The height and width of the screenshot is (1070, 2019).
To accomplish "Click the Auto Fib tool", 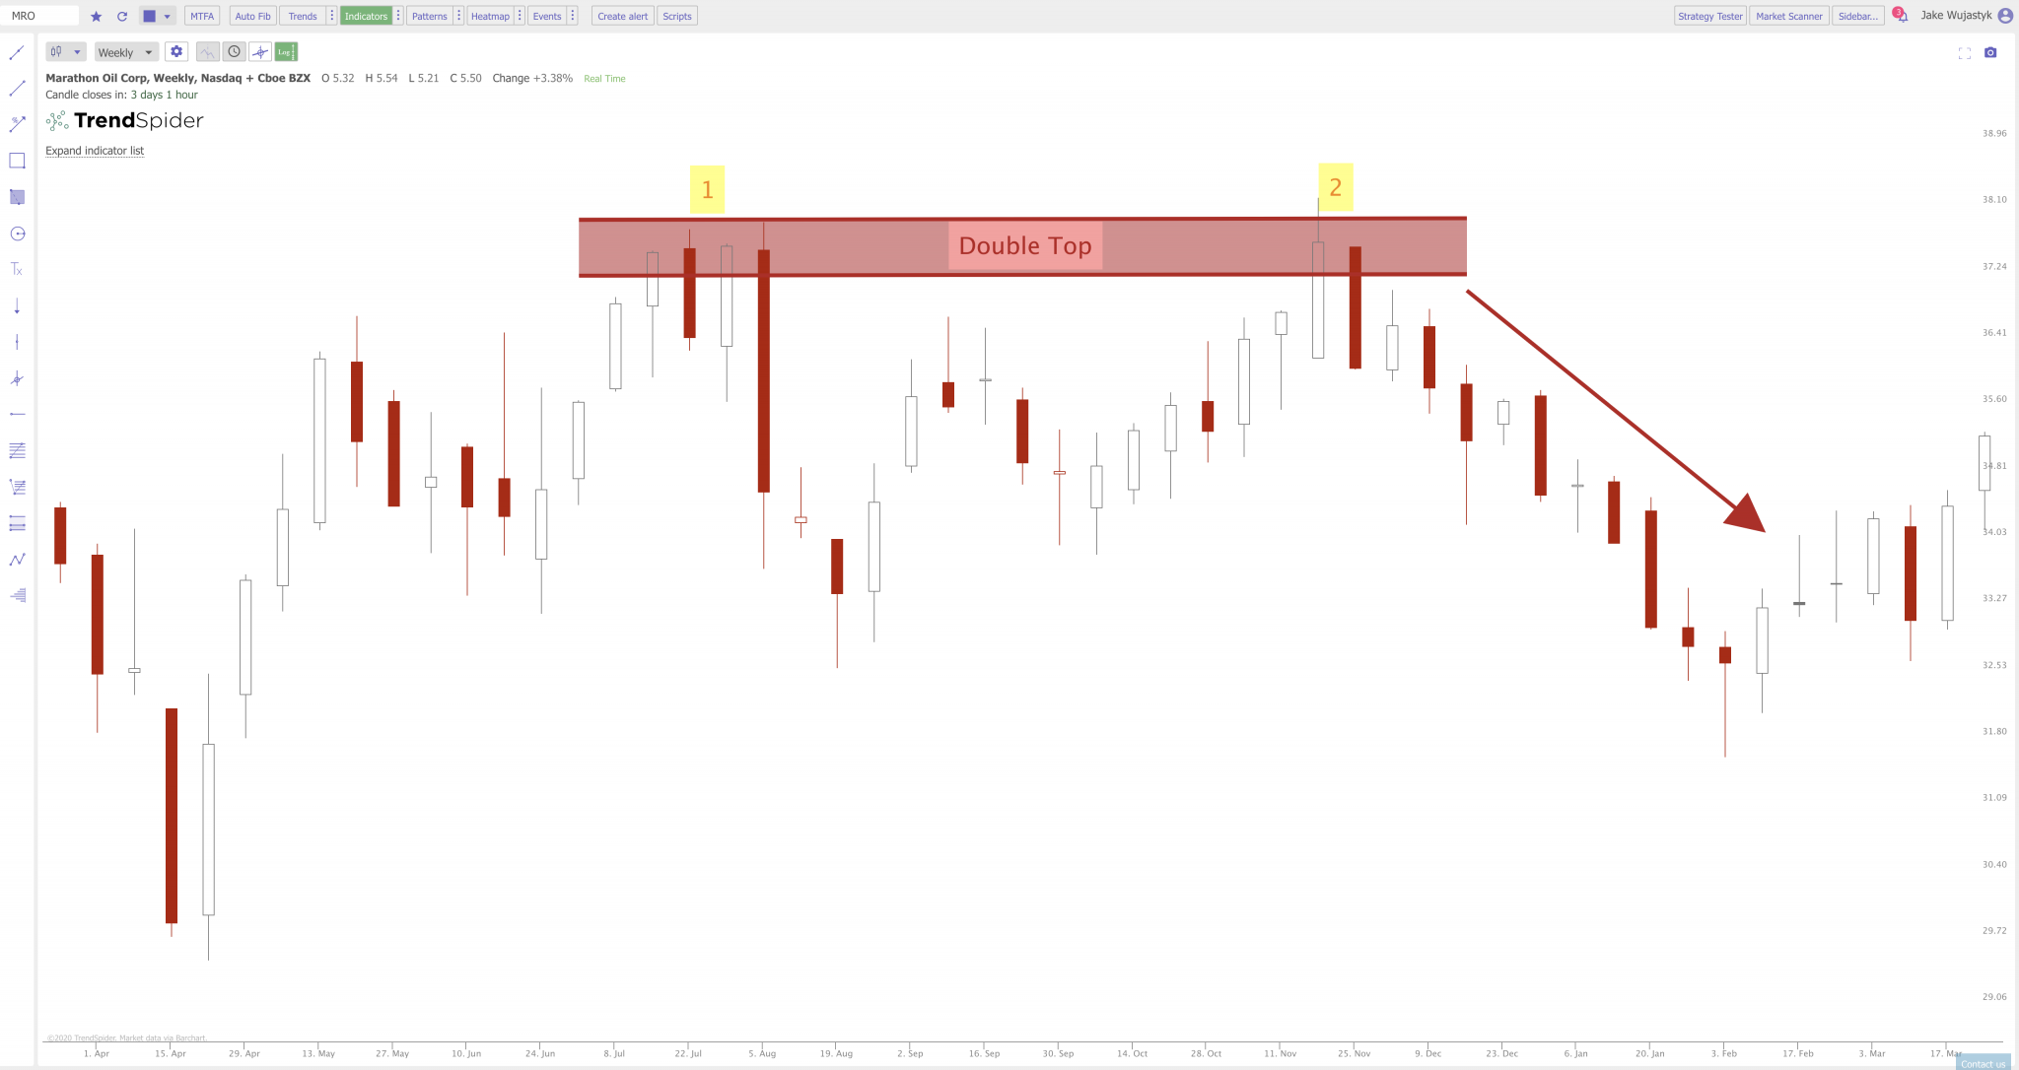I will 252,15.
